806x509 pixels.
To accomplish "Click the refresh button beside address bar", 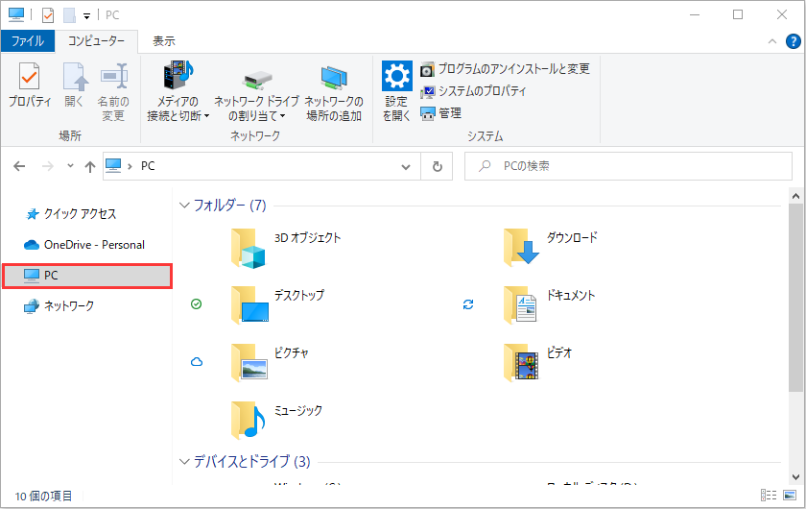I will point(438,166).
